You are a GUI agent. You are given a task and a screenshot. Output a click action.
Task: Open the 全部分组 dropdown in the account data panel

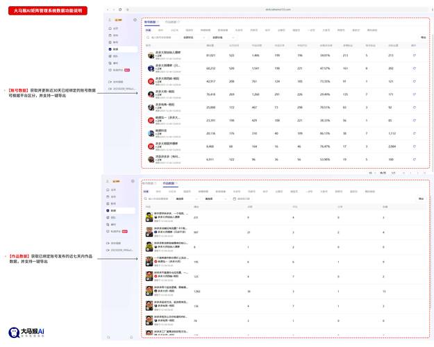[x=222, y=37]
